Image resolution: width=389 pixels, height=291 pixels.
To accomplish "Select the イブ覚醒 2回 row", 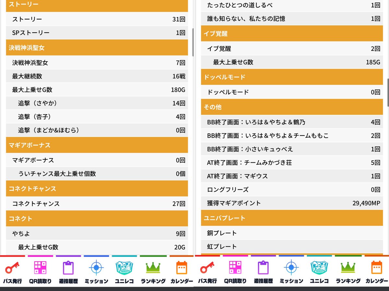I will coord(292,49).
